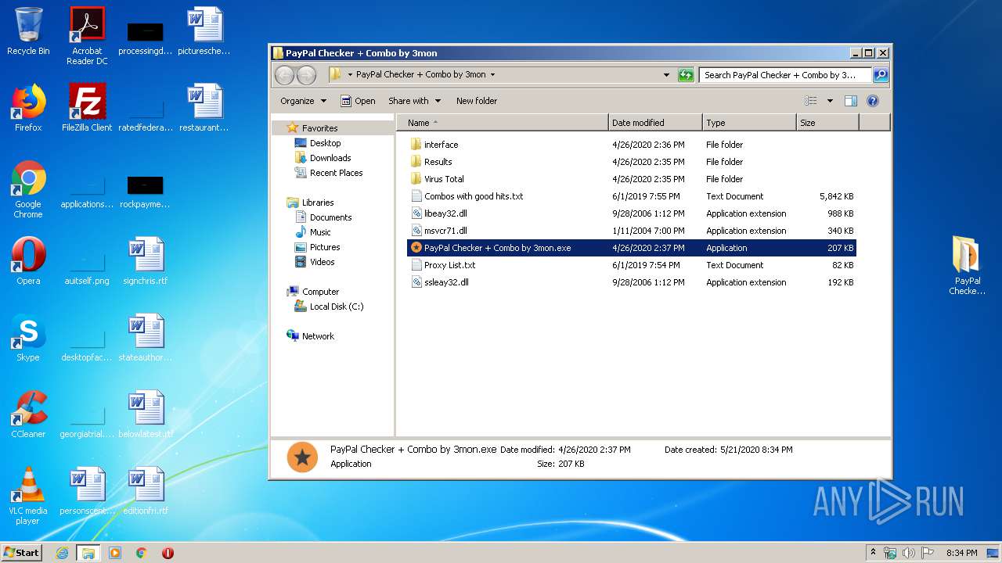Change view with the views icon
This screenshot has width=1002, height=563.
click(811, 101)
